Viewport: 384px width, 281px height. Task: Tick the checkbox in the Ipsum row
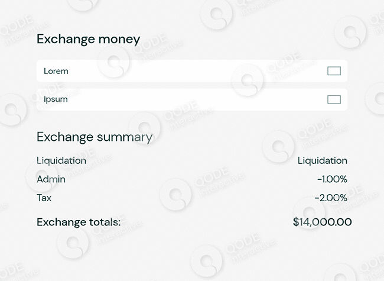pyautogui.click(x=334, y=99)
